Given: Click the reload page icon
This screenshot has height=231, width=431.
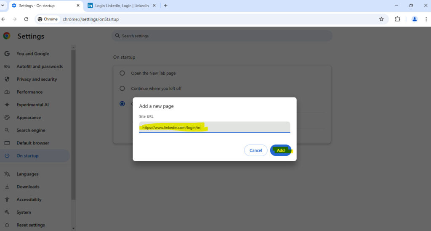Looking at the screenshot, I should point(26,19).
